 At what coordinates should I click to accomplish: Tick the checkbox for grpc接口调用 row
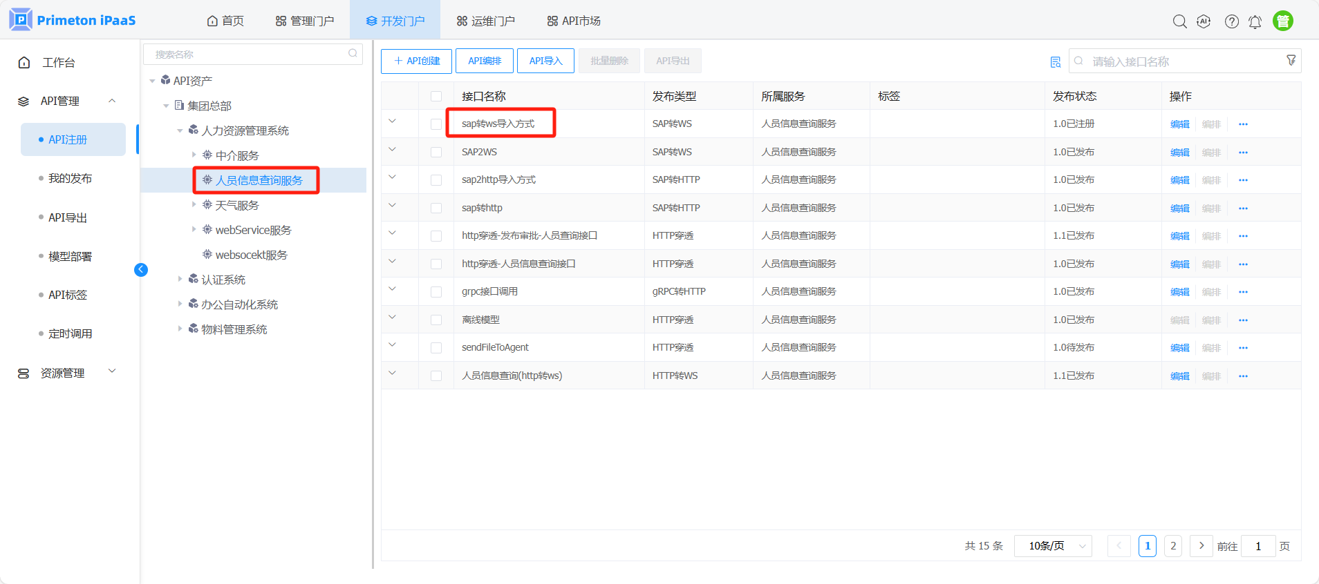pyautogui.click(x=436, y=292)
